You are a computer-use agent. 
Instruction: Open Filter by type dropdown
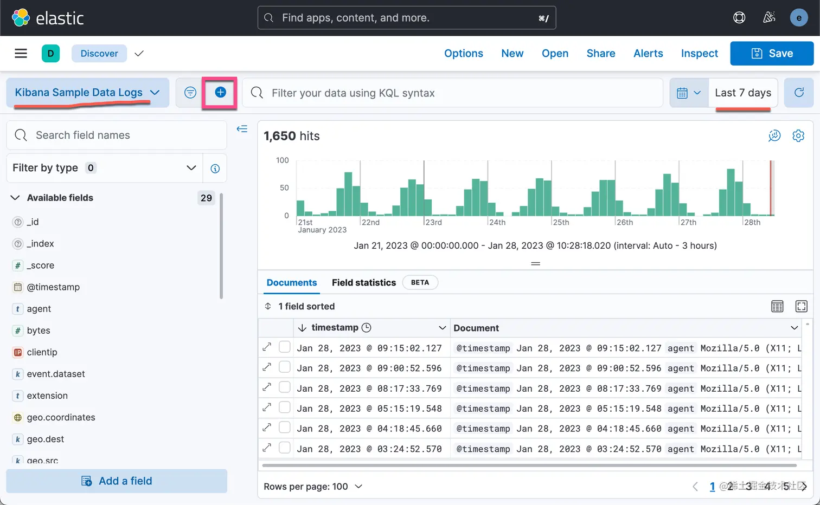pos(105,168)
